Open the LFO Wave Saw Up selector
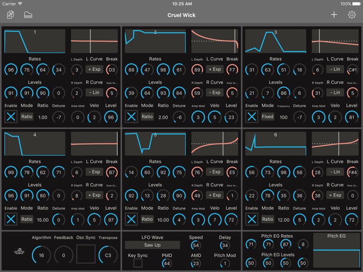 (x=152, y=245)
